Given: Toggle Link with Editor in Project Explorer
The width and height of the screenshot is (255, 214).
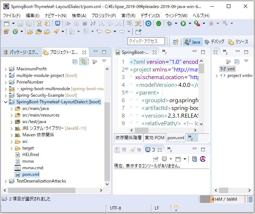Looking at the screenshot, I should [84, 62].
